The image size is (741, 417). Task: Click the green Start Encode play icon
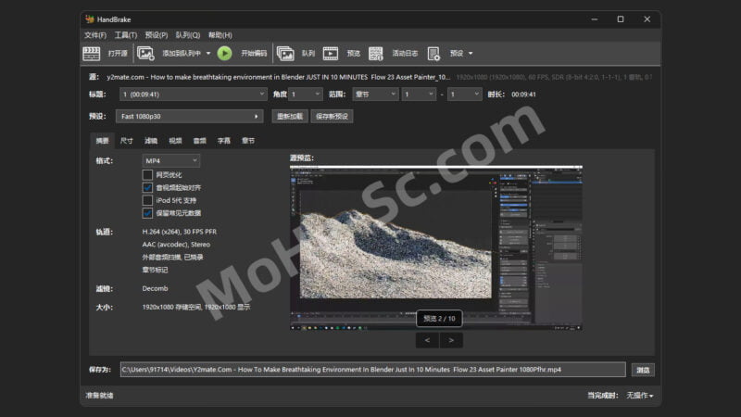point(224,54)
